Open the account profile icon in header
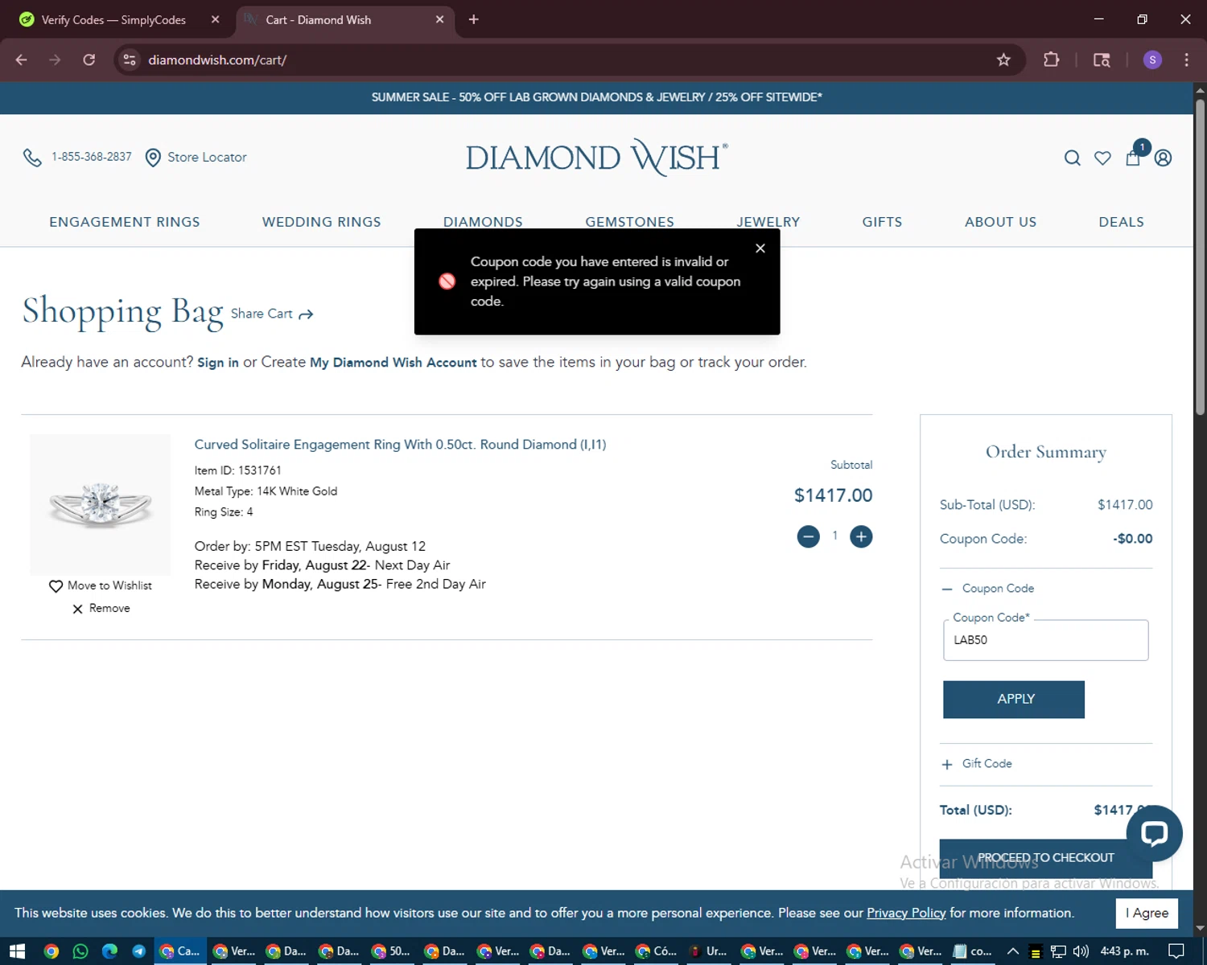 pos(1163,158)
